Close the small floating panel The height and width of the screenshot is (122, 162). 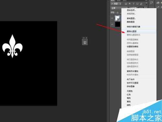pyautogui.click(x=87, y=38)
